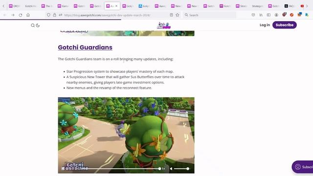Click the Pocket save icon in toolbar

(253, 15)
